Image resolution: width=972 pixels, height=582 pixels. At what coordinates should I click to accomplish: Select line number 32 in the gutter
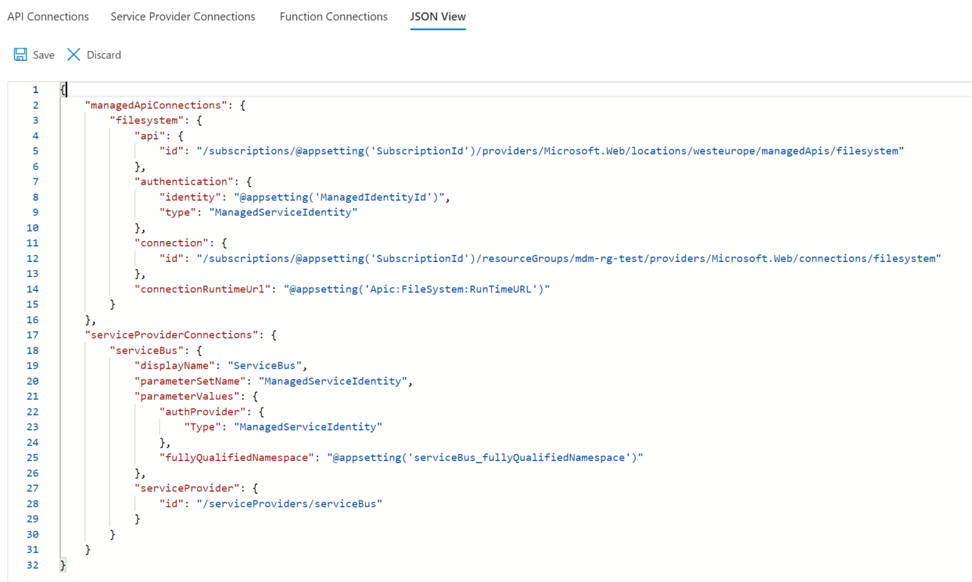pyautogui.click(x=32, y=565)
